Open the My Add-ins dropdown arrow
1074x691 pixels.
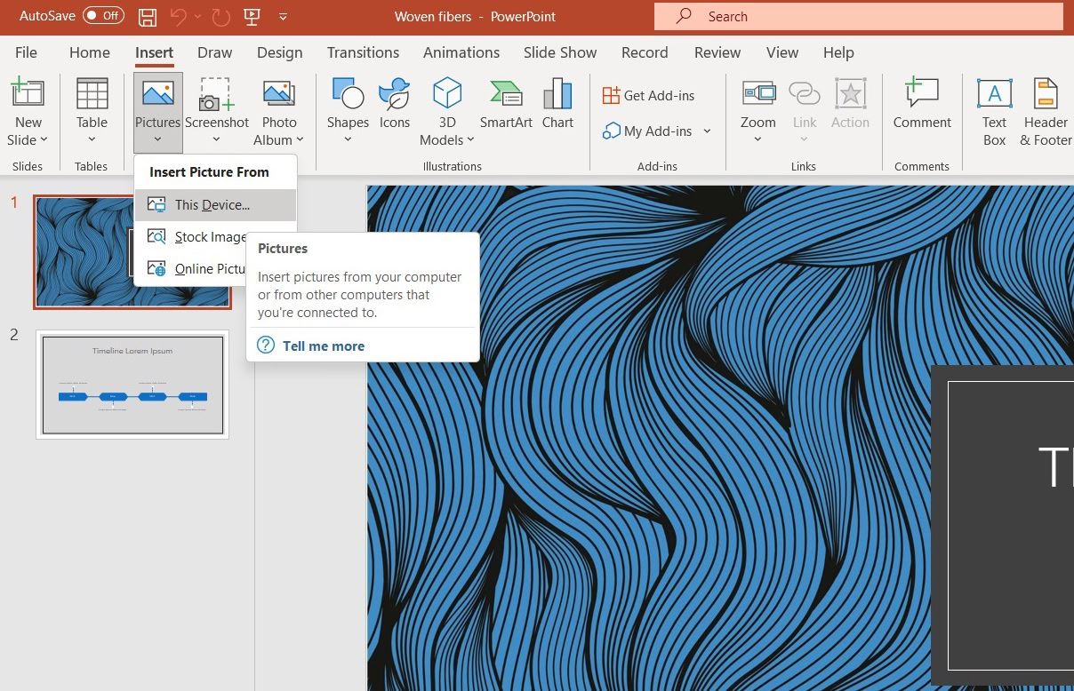[x=708, y=131]
